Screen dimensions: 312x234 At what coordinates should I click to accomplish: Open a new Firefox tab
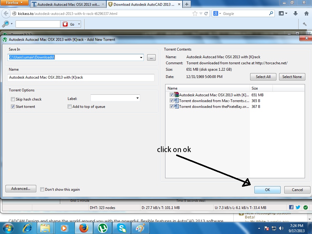[x=186, y=4]
